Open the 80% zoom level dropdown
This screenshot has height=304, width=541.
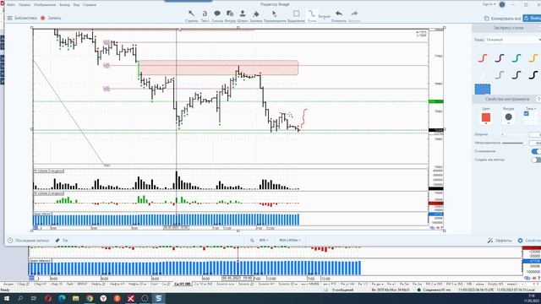pyautogui.click(x=263, y=240)
